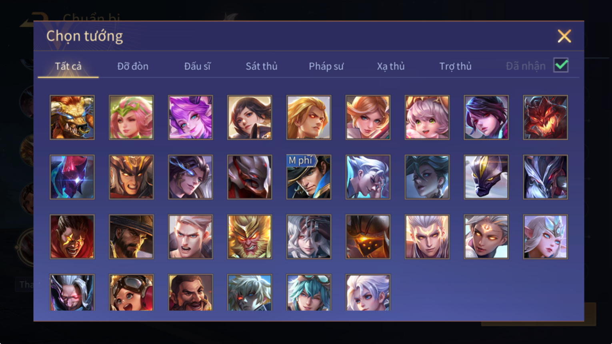Image resolution: width=612 pixels, height=344 pixels.
Task: Choose the black panther masked hero portrait
Action: (x=486, y=177)
